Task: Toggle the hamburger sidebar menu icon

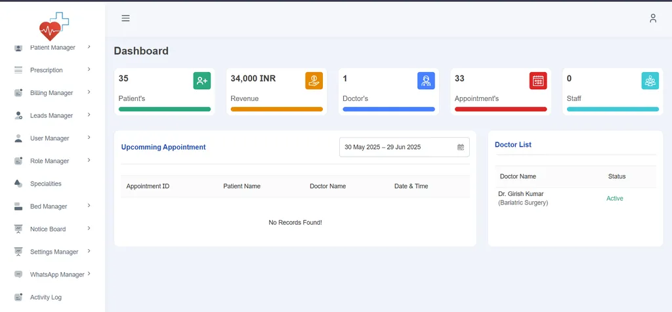Action: tap(125, 18)
